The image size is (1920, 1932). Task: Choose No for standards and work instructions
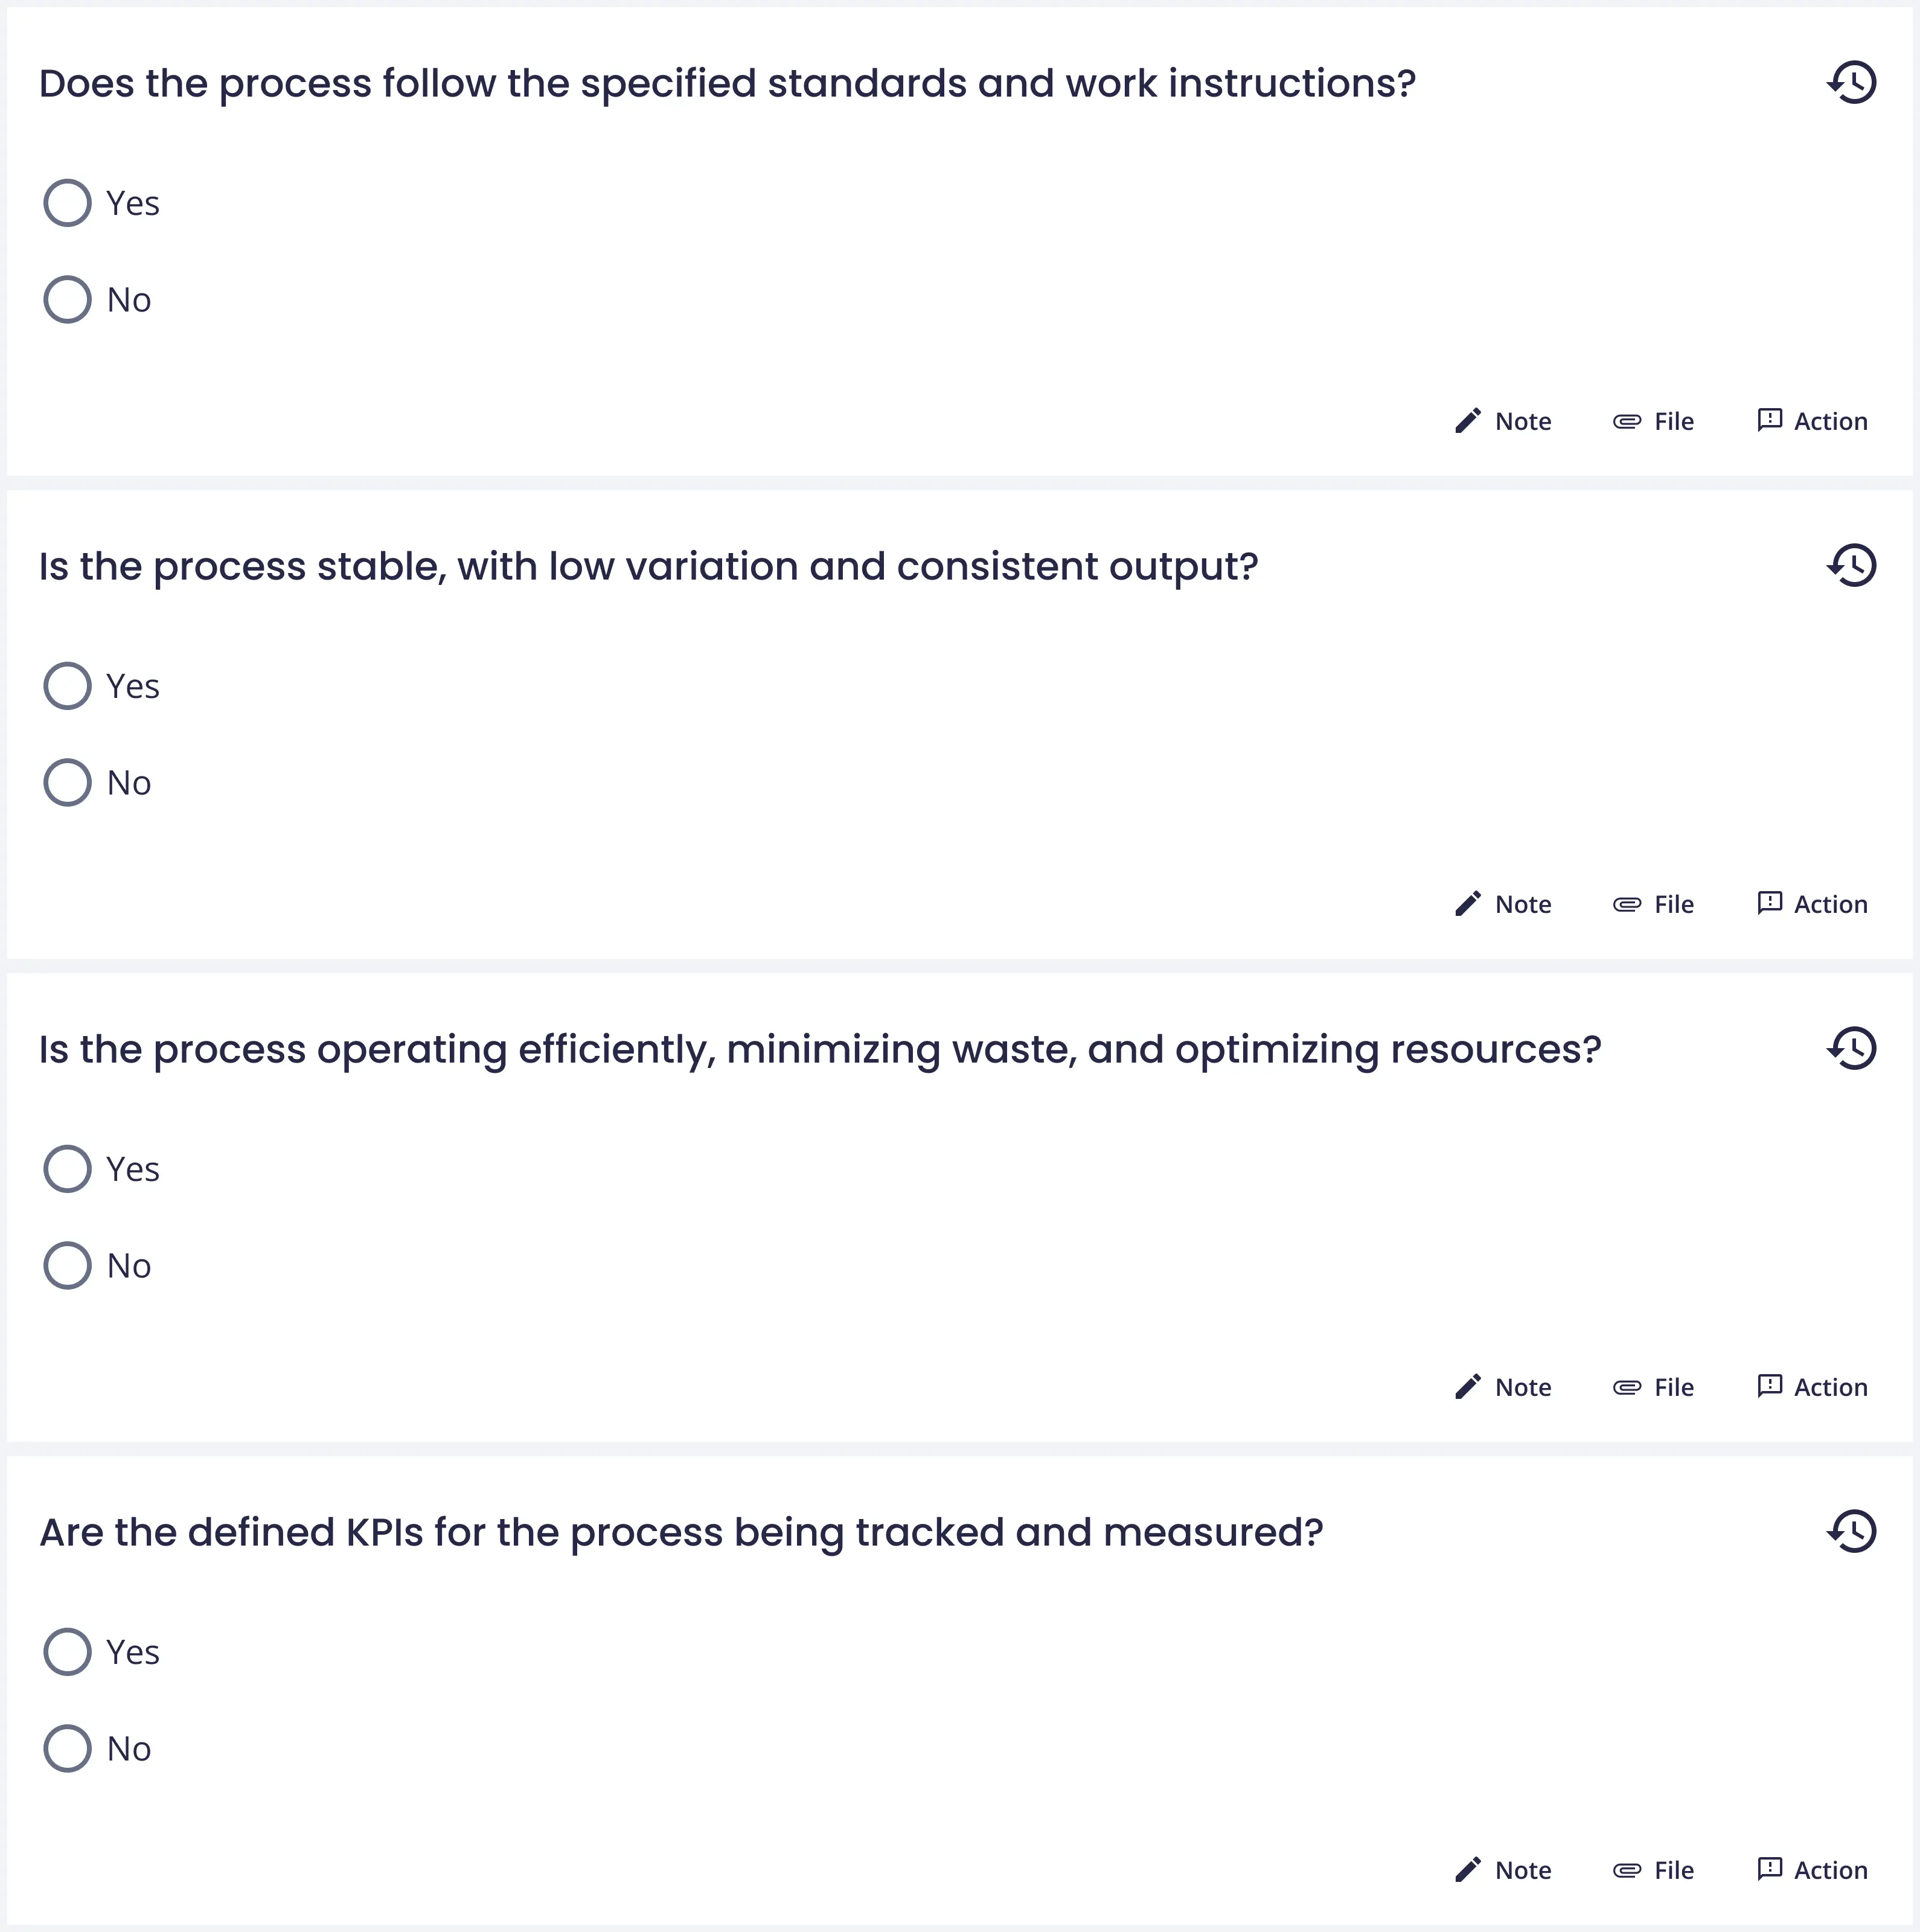tap(68, 300)
